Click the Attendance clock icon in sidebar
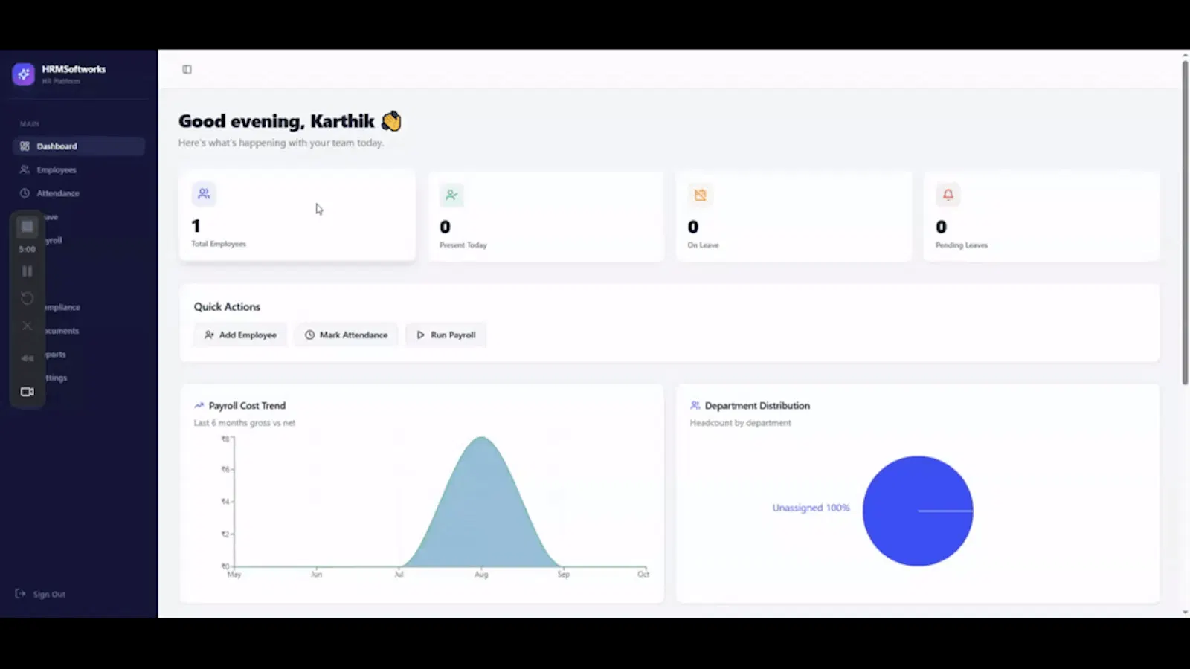The width and height of the screenshot is (1190, 669). click(25, 193)
